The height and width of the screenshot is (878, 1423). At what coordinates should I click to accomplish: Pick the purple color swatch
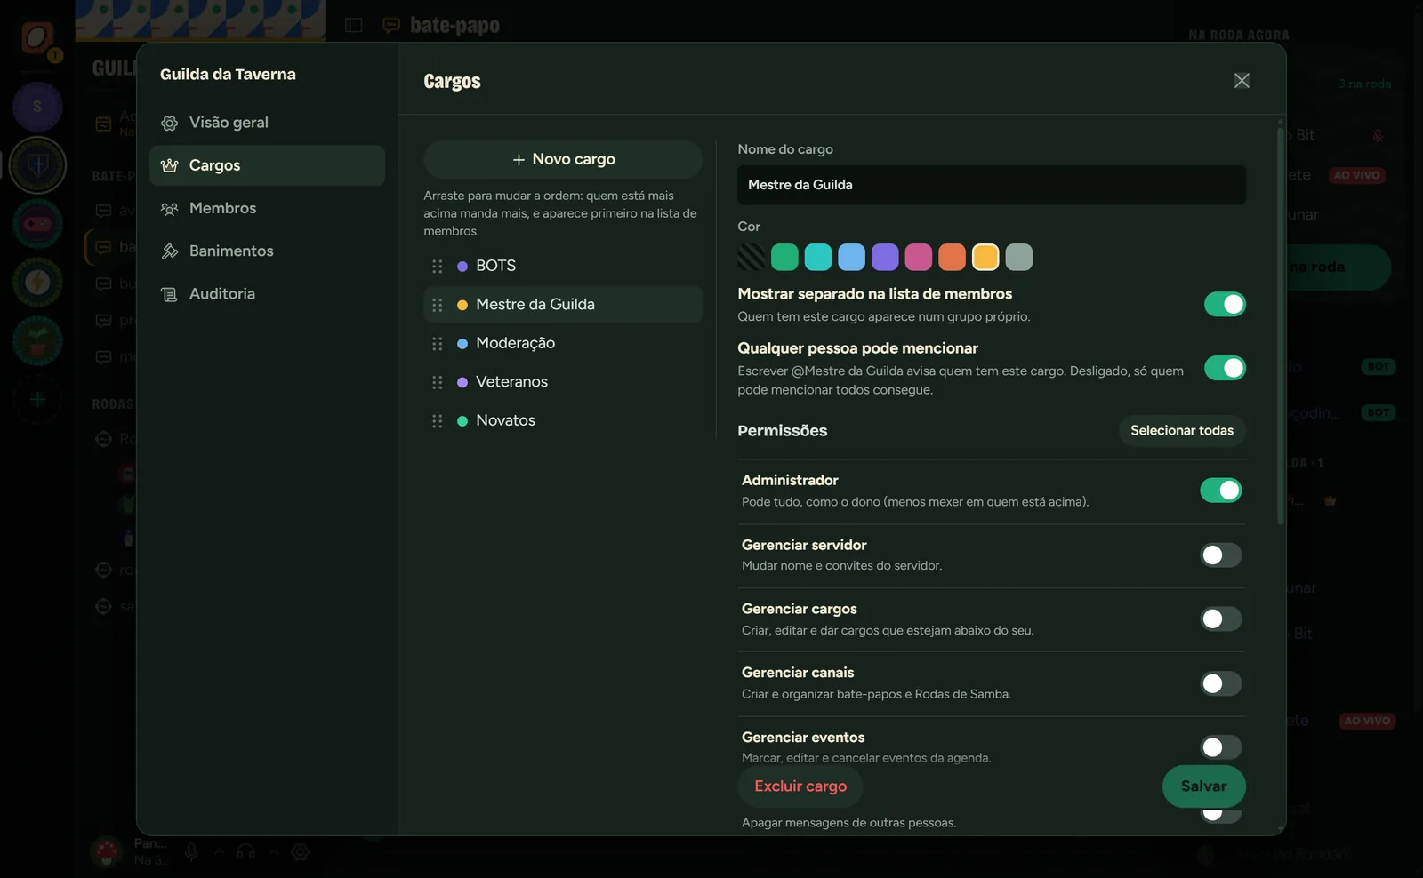[885, 257]
